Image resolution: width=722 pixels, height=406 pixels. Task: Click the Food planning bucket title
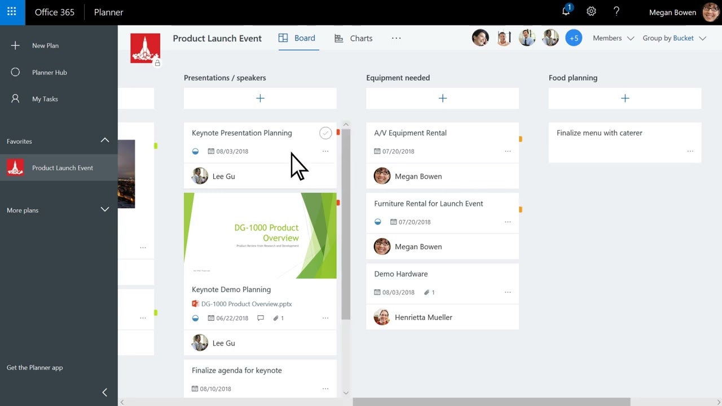[x=573, y=78]
